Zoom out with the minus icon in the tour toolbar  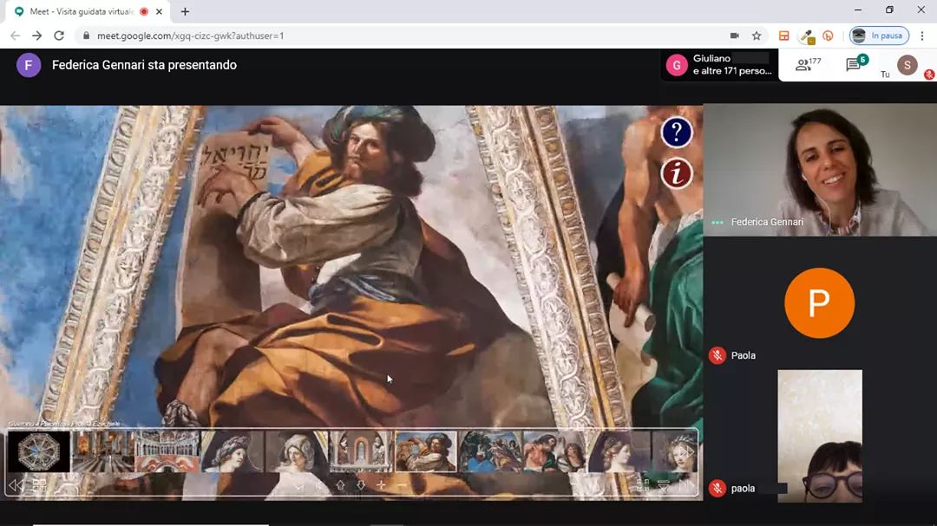(402, 485)
